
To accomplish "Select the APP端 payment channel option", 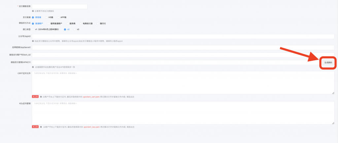I will tap(58, 17).
